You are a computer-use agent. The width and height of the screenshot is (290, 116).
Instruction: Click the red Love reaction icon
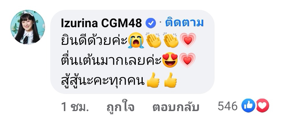tap(262, 105)
